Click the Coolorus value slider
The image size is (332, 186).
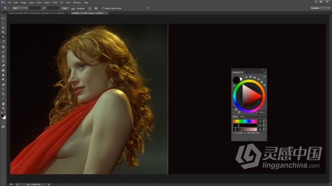(x=245, y=130)
